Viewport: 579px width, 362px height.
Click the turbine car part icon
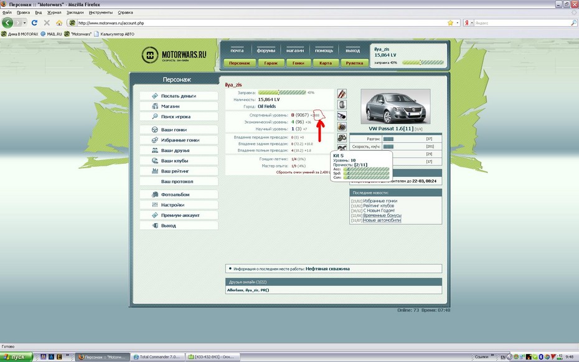(x=342, y=127)
